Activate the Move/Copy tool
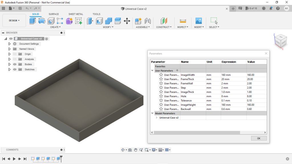Viewport: 292px width, 164px height. pyautogui.click(x=127, y=21)
